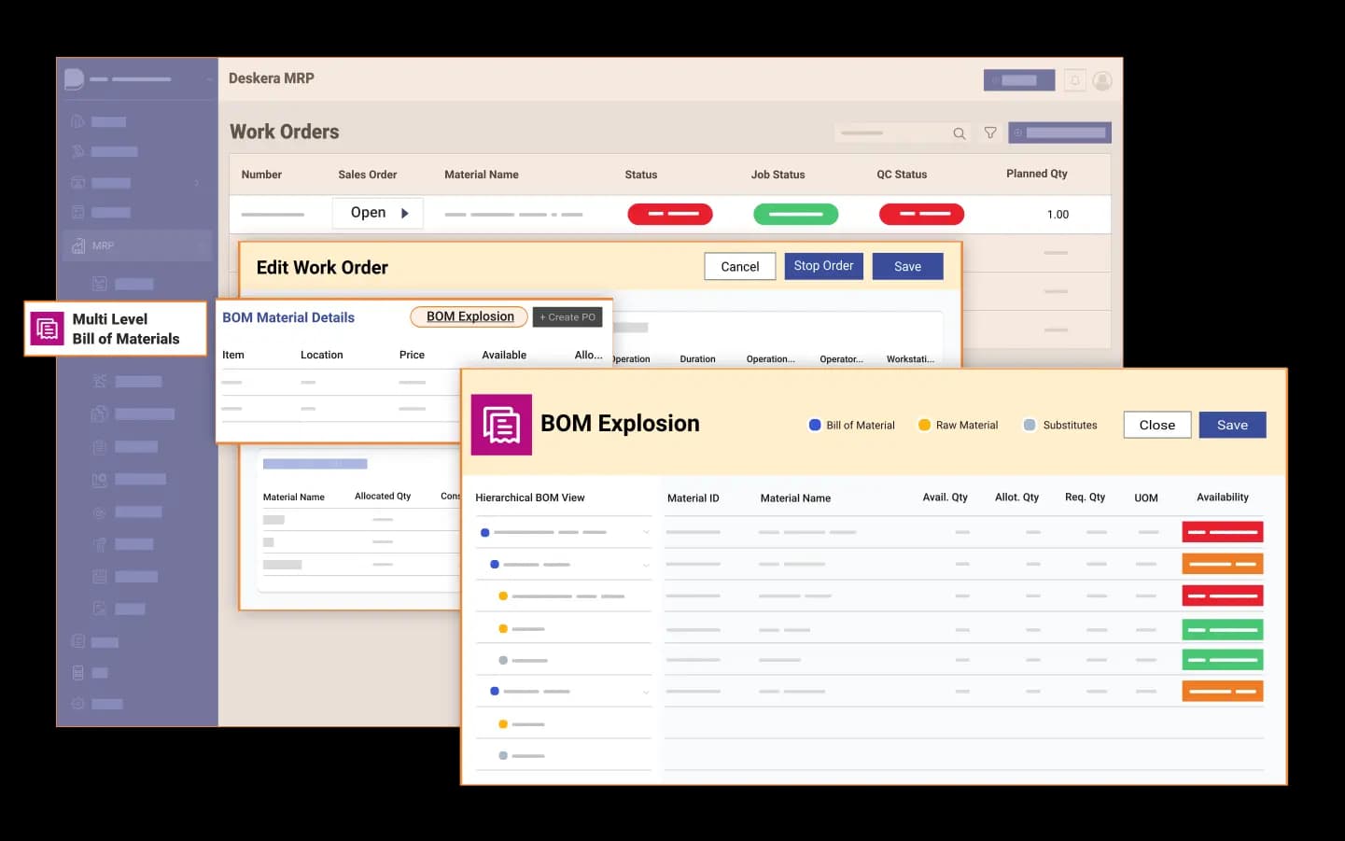
Task: Open the user profile avatar icon
Action: coord(1102,81)
